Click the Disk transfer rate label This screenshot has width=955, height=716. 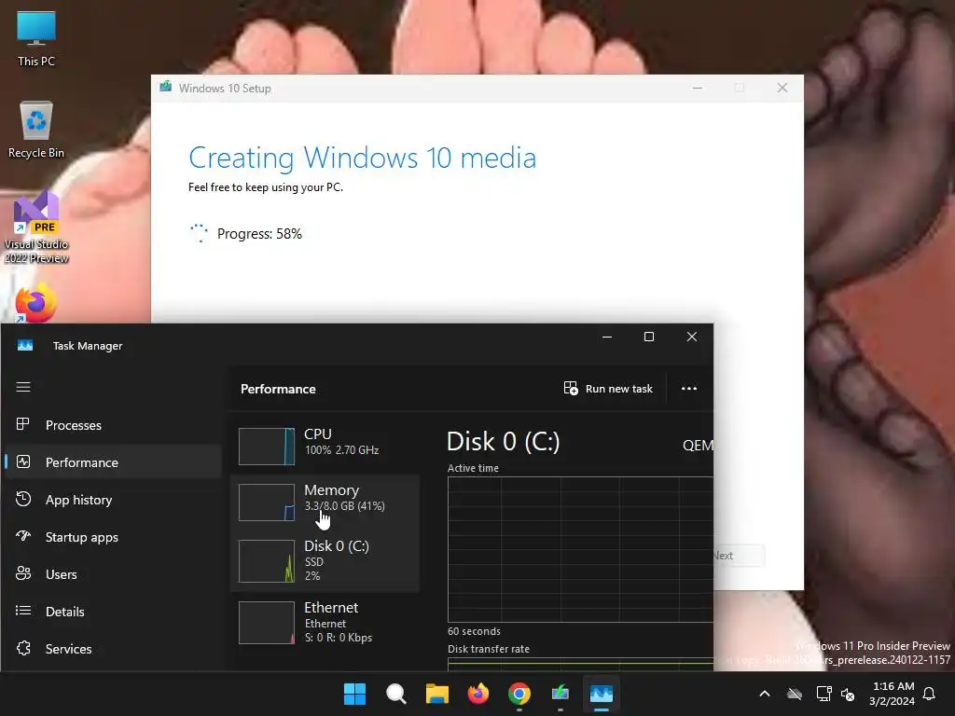[489, 649]
